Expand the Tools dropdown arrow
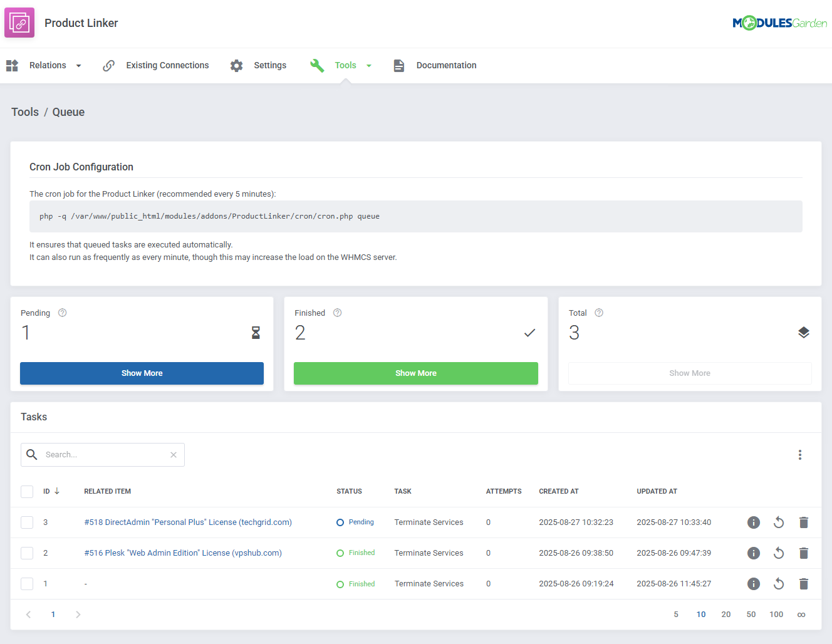The width and height of the screenshot is (832, 644). 369,66
